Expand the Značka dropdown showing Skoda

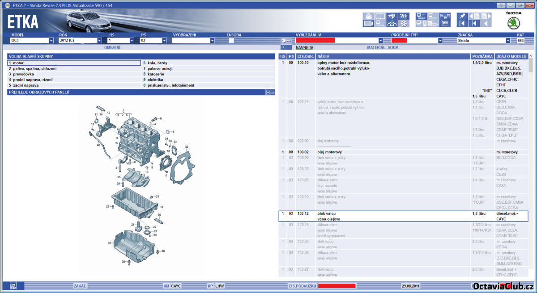pos(508,40)
